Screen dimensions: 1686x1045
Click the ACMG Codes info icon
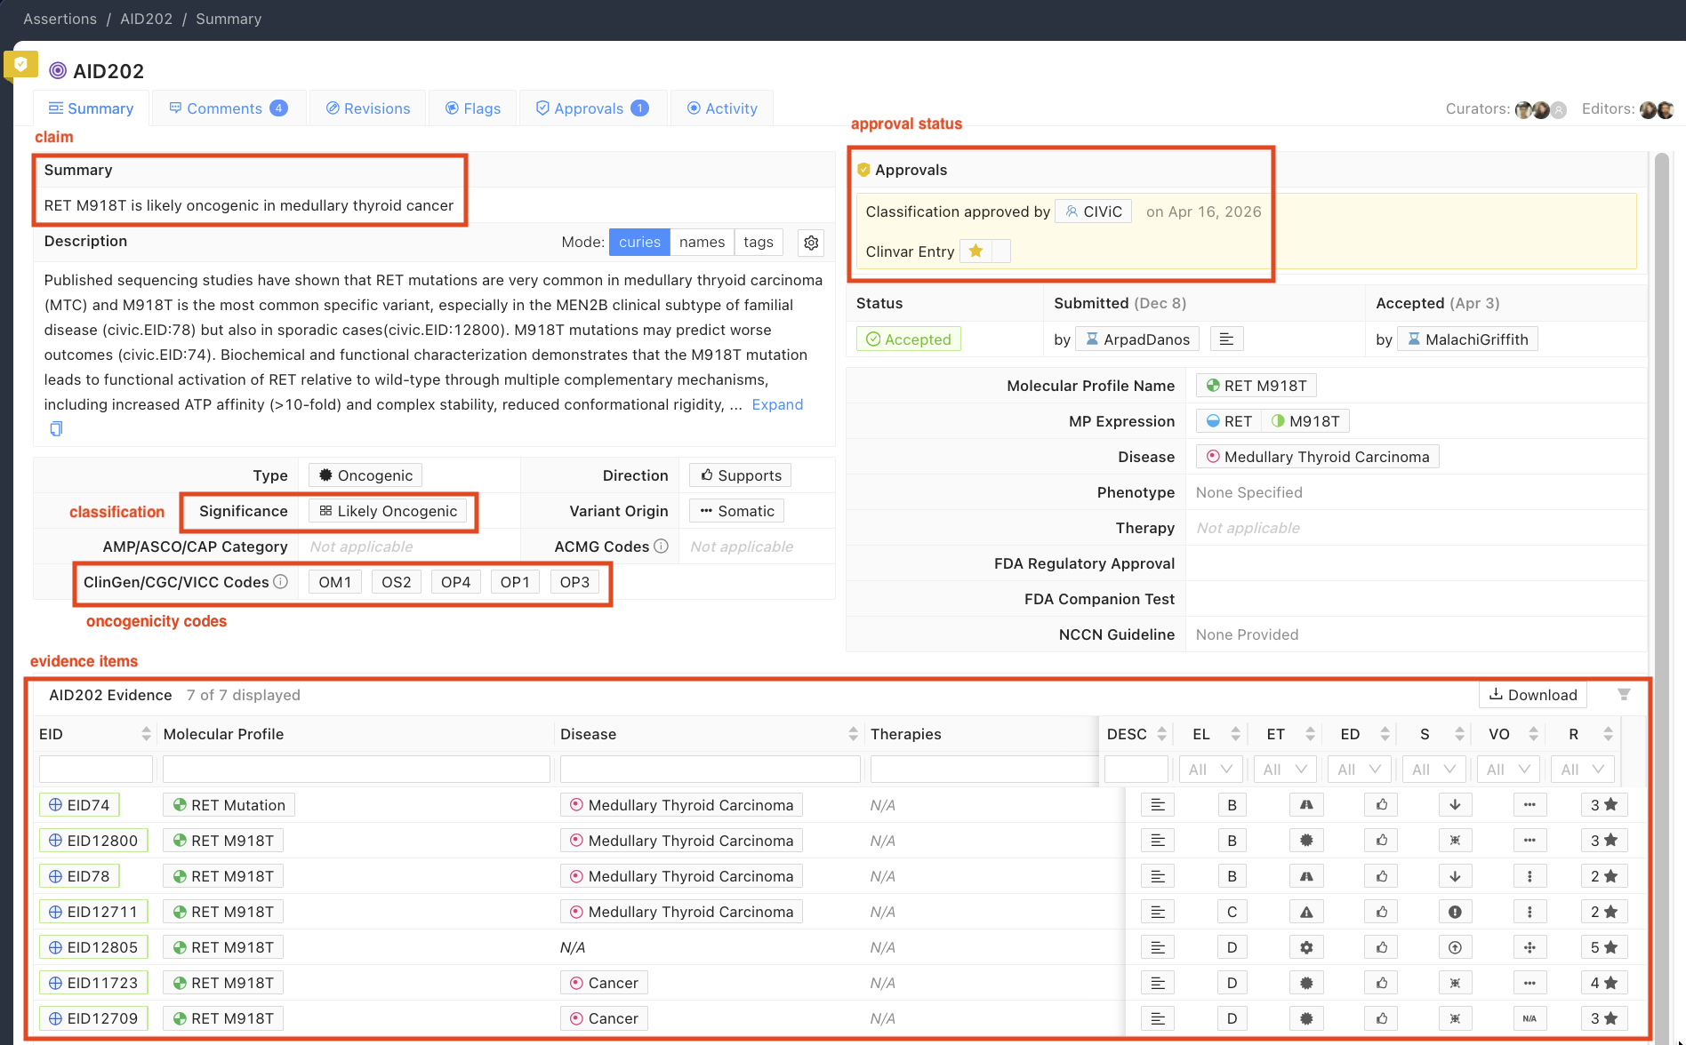pyautogui.click(x=661, y=546)
